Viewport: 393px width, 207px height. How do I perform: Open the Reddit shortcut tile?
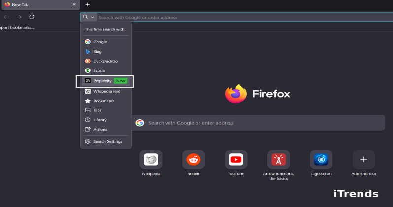click(193, 160)
